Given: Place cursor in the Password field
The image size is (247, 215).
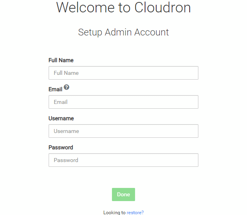Looking at the screenshot, I should (123, 160).
